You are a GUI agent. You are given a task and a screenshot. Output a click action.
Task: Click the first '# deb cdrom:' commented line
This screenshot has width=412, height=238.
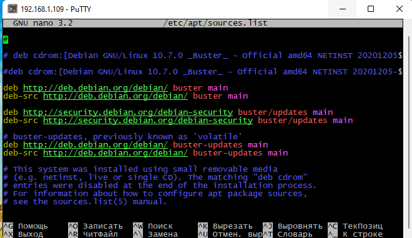pyautogui.click(x=203, y=56)
